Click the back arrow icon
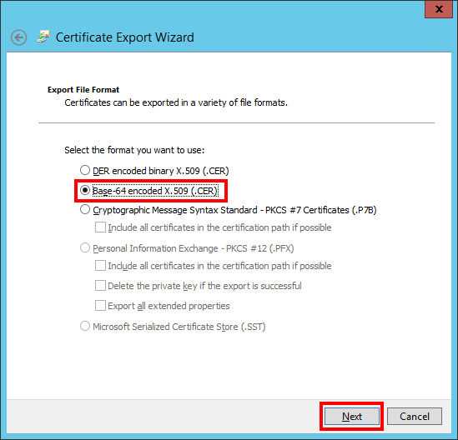458x440 pixels. pos(18,37)
